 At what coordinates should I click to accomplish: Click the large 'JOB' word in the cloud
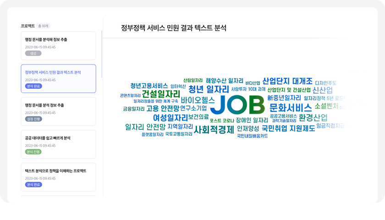pyautogui.click(x=237, y=105)
